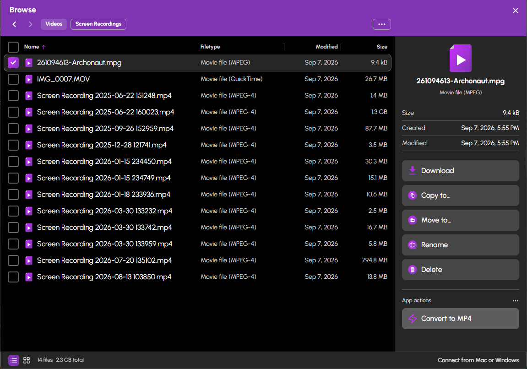Check the Screen Recording 2025-12-28 121741.mp4 checkbox
Image resolution: width=527 pixels, height=369 pixels.
pos(13,145)
